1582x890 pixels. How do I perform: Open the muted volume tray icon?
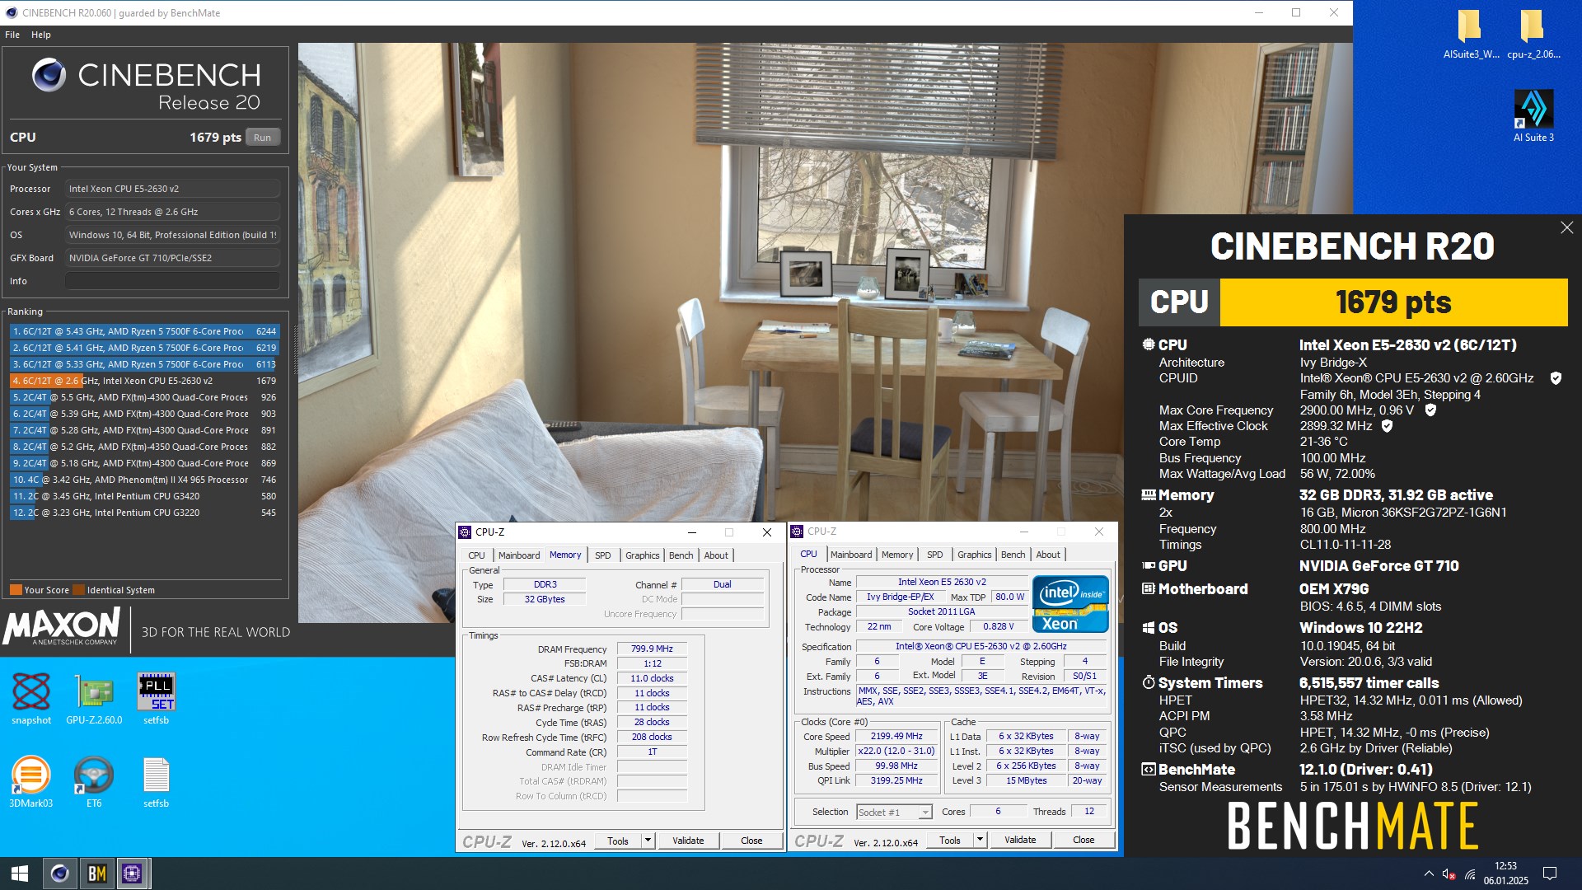(1449, 874)
